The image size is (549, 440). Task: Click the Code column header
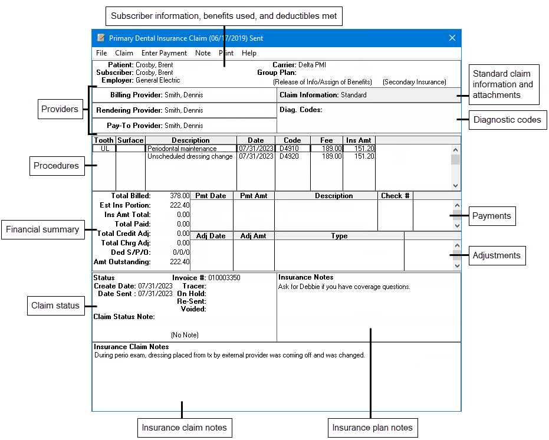click(x=292, y=140)
